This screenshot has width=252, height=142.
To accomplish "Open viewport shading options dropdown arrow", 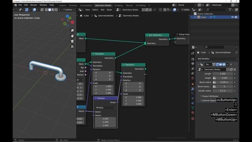I will click(x=59, y=10).
